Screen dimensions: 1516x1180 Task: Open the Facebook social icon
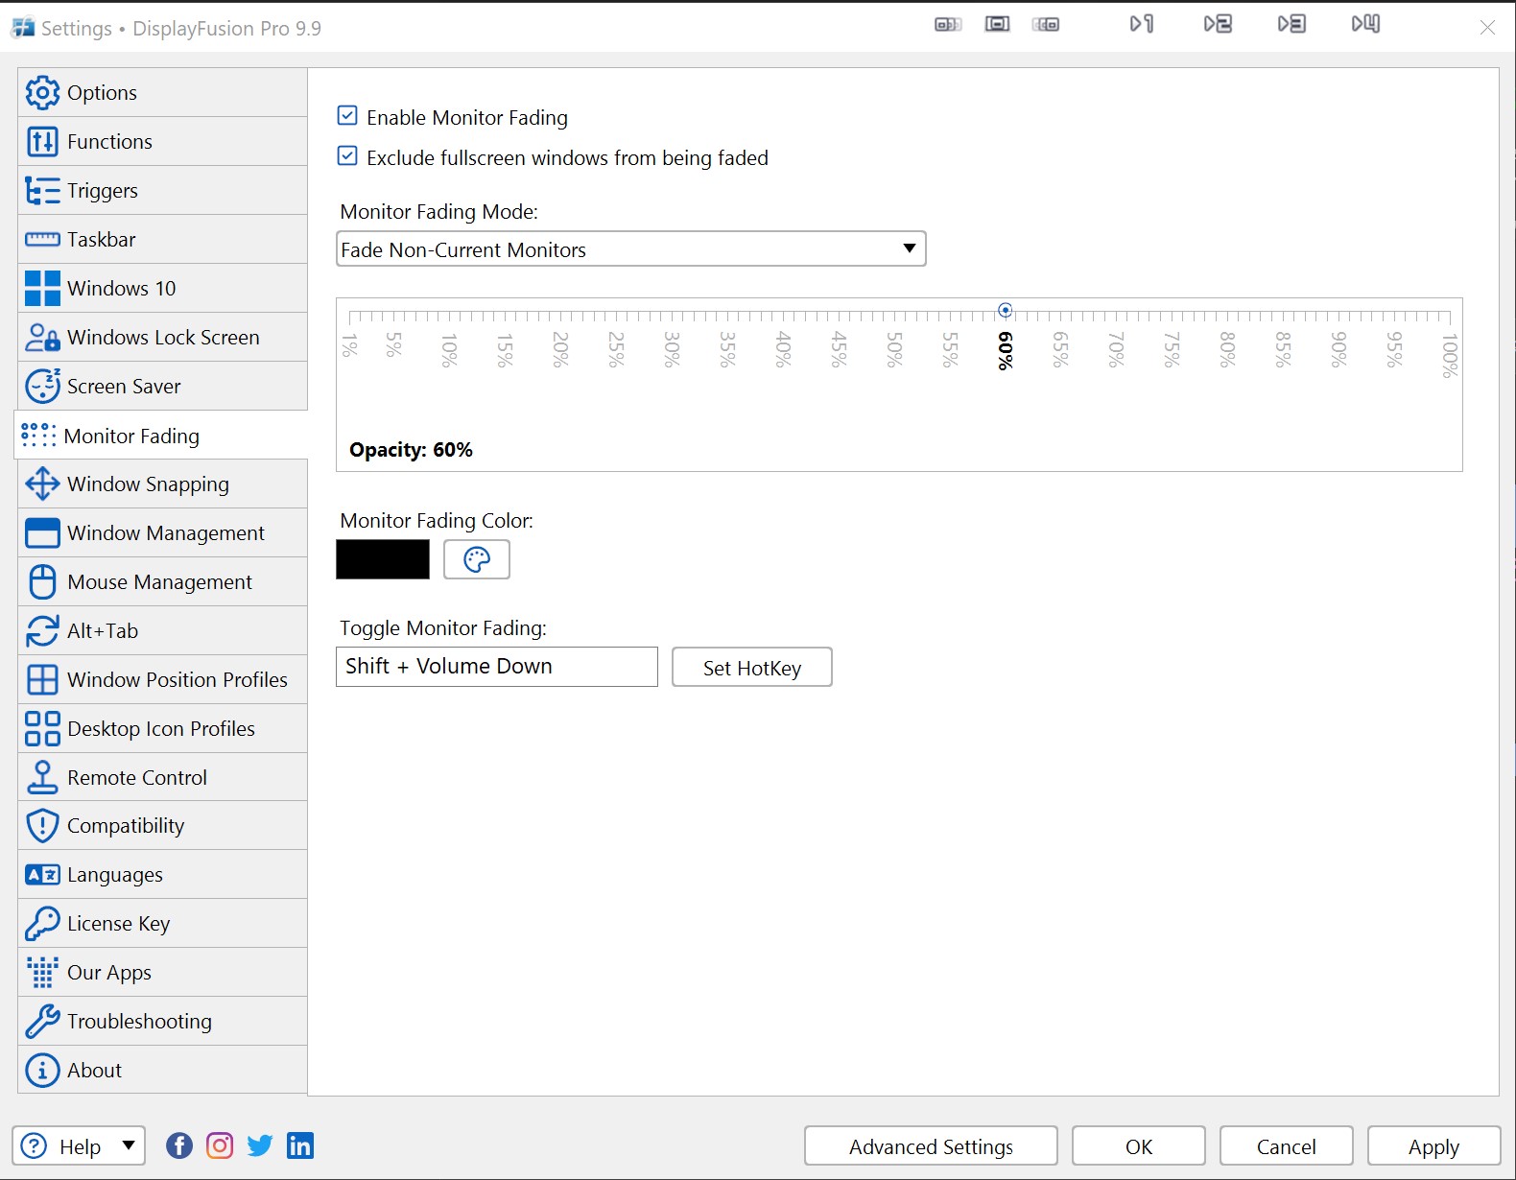point(179,1145)
